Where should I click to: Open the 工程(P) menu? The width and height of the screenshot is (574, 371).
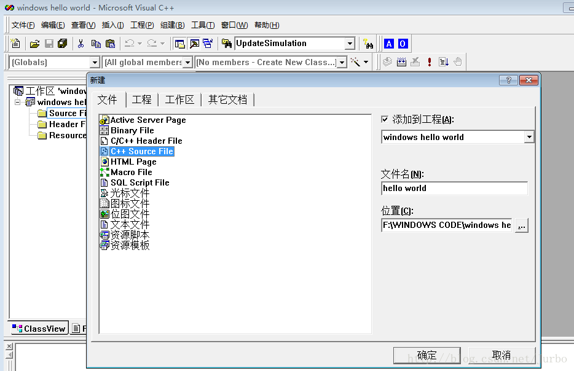pyautogui.click(x=143, y=25)
